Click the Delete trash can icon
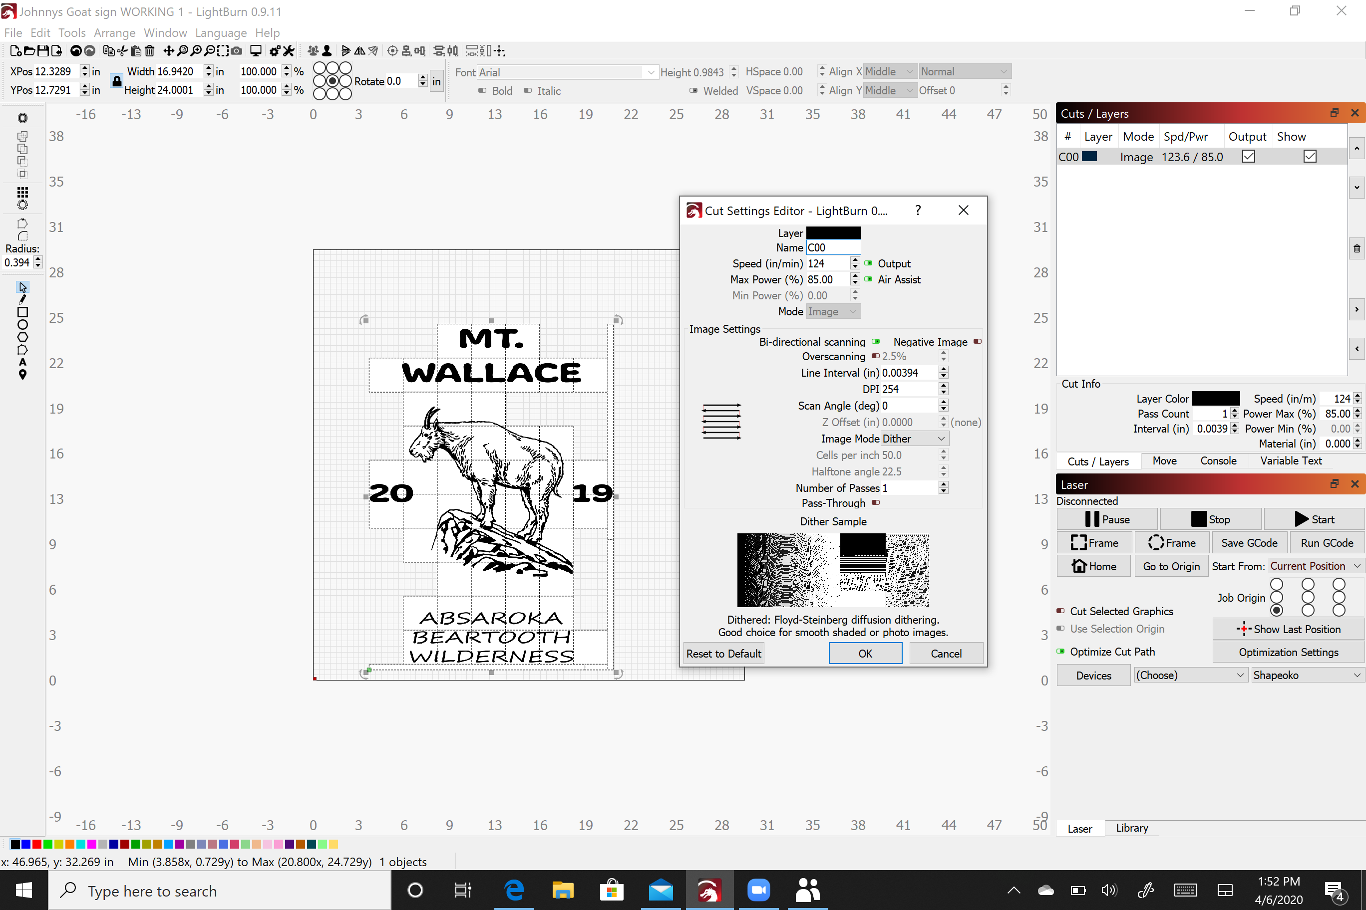The height and width of the screenshot is (910, 1366). 149,51
